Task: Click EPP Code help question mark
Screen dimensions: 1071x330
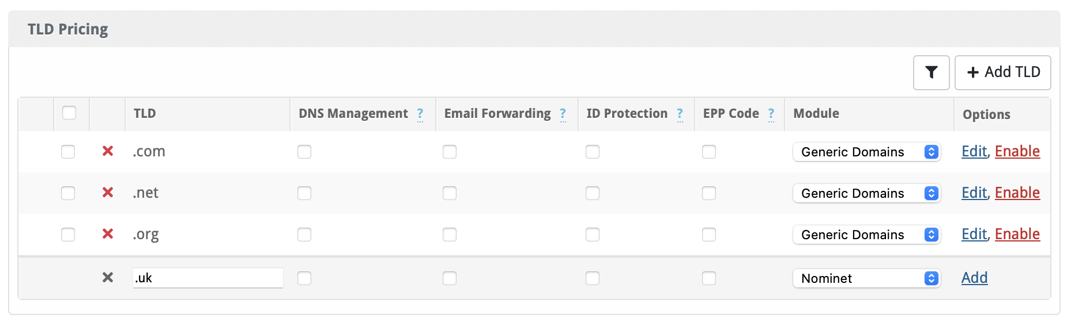Action: [x=771, y=114]
